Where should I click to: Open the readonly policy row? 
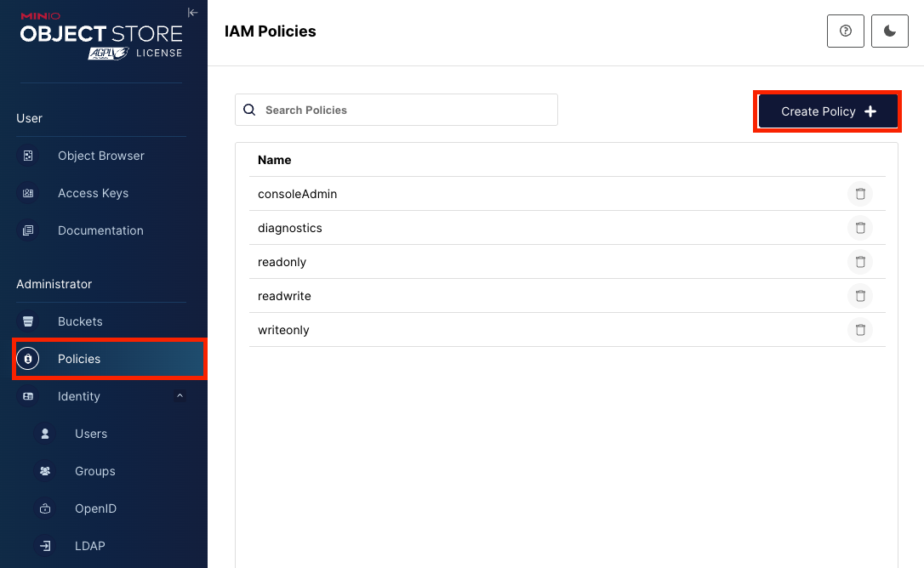pos(567,262)
